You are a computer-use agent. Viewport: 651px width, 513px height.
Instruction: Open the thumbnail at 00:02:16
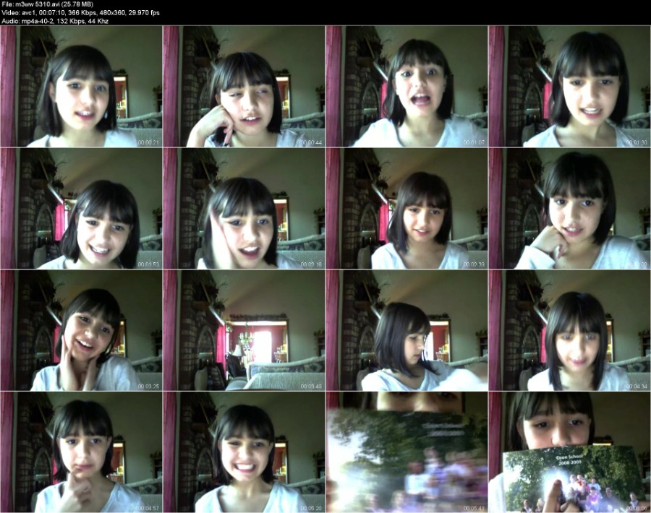coord(244,209)
